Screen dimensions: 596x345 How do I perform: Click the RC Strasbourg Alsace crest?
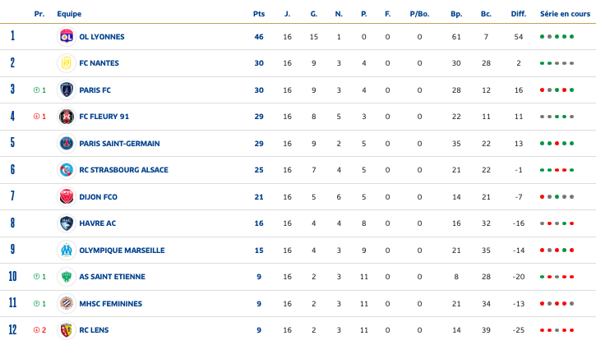tap(67, 170)
